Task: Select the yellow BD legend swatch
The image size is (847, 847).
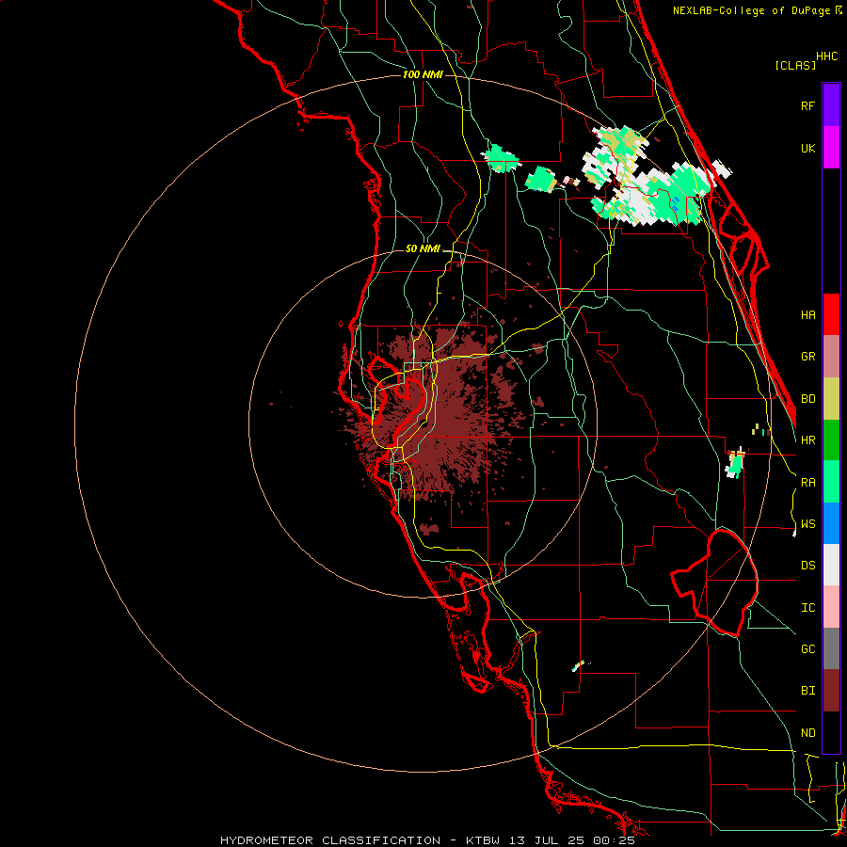Action: click(x=831, y=399)
